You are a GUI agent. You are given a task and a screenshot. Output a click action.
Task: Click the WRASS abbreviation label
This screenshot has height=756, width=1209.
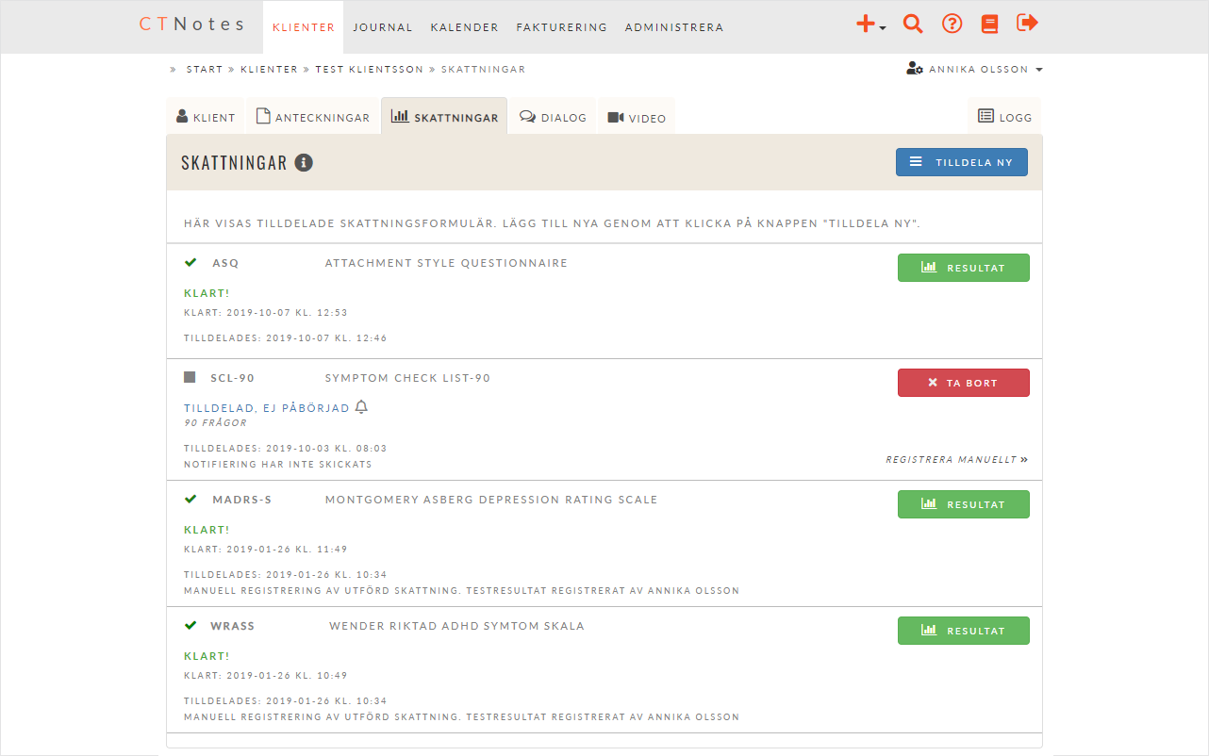(233, 627)
